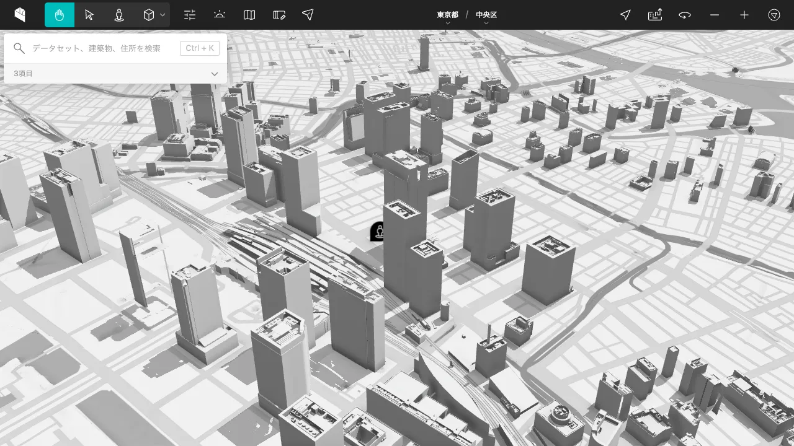
Task: Switch to the arrow selection tool
Action: point(89,14)
